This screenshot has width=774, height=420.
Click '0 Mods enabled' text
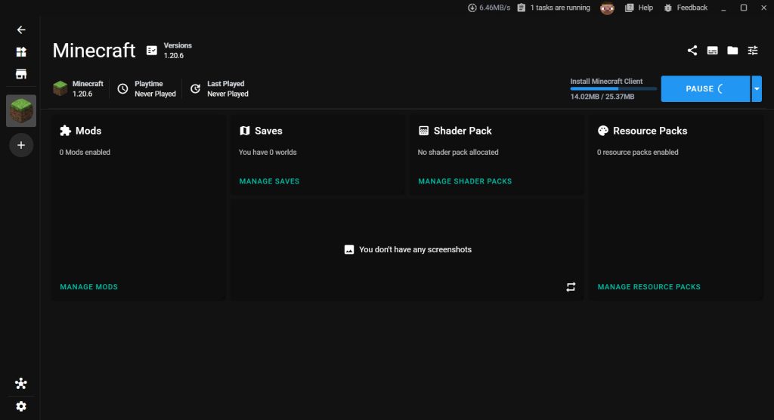coord(85,153)
